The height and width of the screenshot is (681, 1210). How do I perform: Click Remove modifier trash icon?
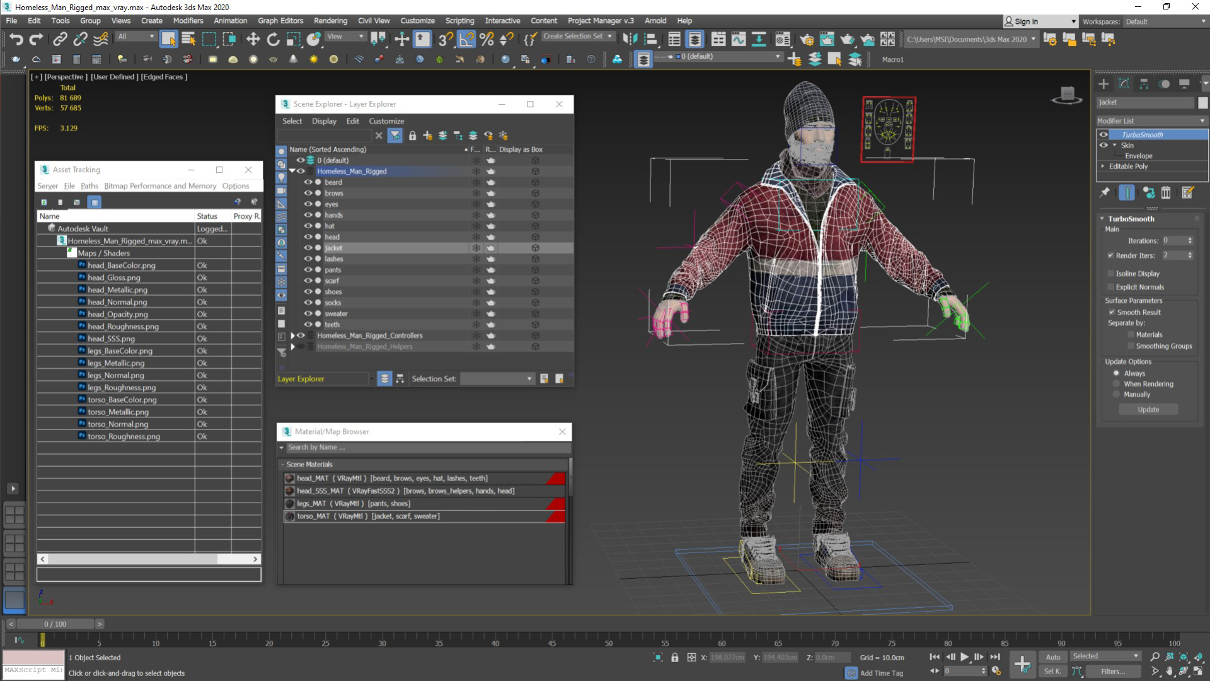click(1166, 193)
